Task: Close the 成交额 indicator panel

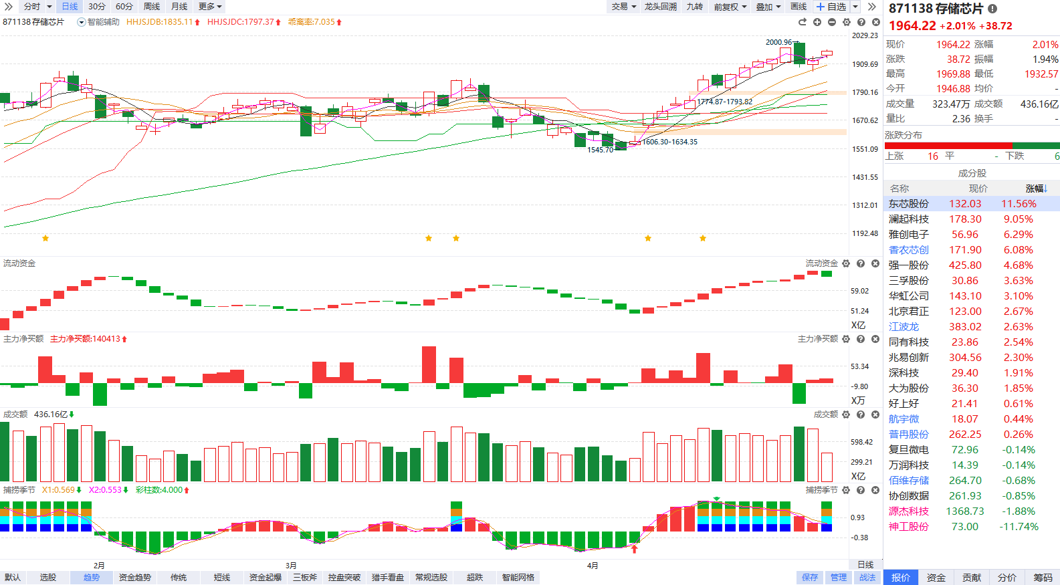Action: [x=875, y=415]
